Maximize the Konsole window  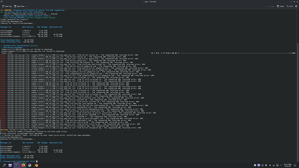click(x=294, y=2)
